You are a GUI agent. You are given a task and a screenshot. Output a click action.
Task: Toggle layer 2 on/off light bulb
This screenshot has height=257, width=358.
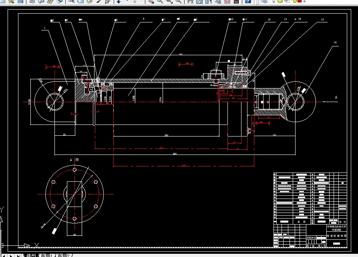274,1
